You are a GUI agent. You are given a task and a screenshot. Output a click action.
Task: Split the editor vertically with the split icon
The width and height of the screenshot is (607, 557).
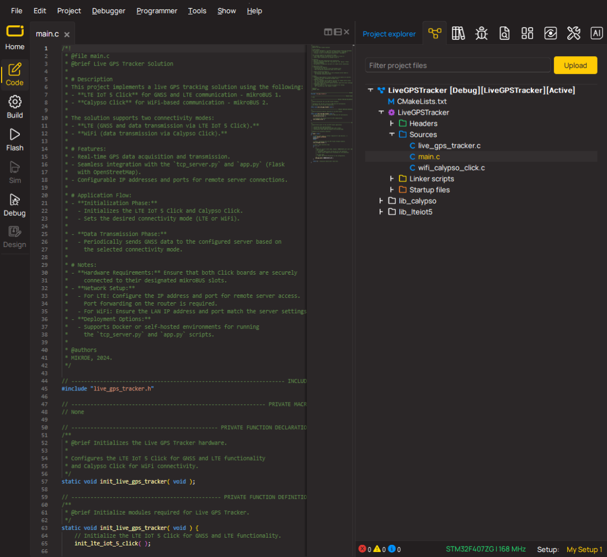tap(328, 32)
